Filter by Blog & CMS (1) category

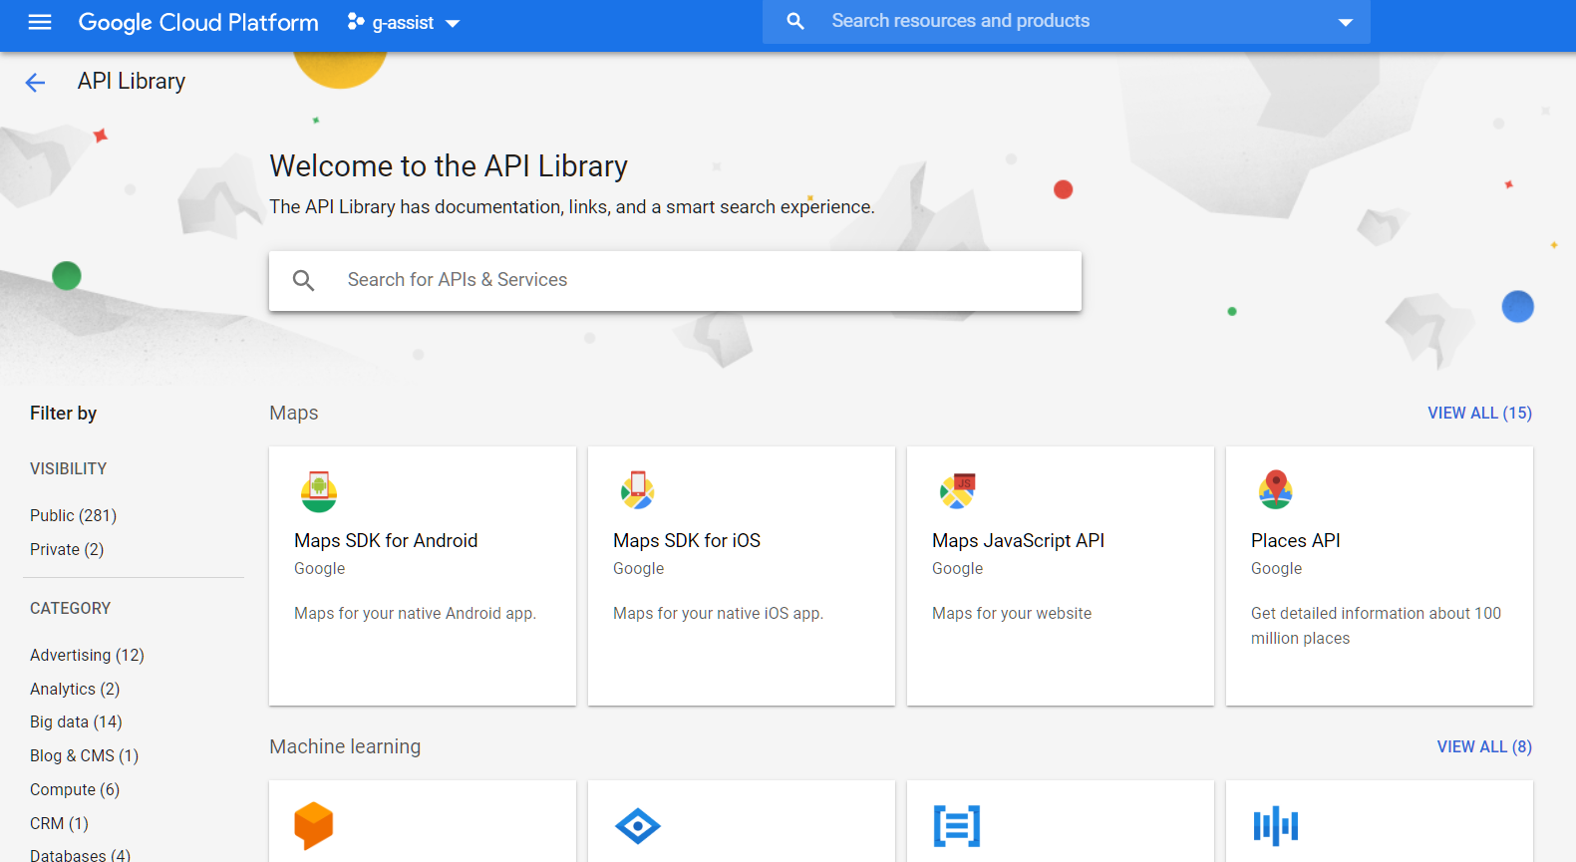84,755
